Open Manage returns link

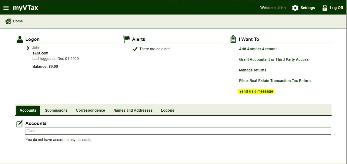tap(253, 70)
